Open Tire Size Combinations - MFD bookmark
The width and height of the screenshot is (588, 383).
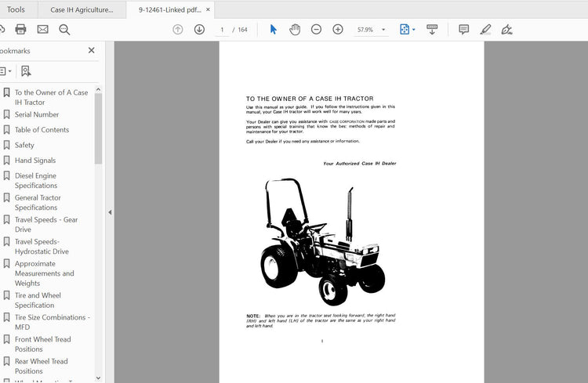(52, 322)
